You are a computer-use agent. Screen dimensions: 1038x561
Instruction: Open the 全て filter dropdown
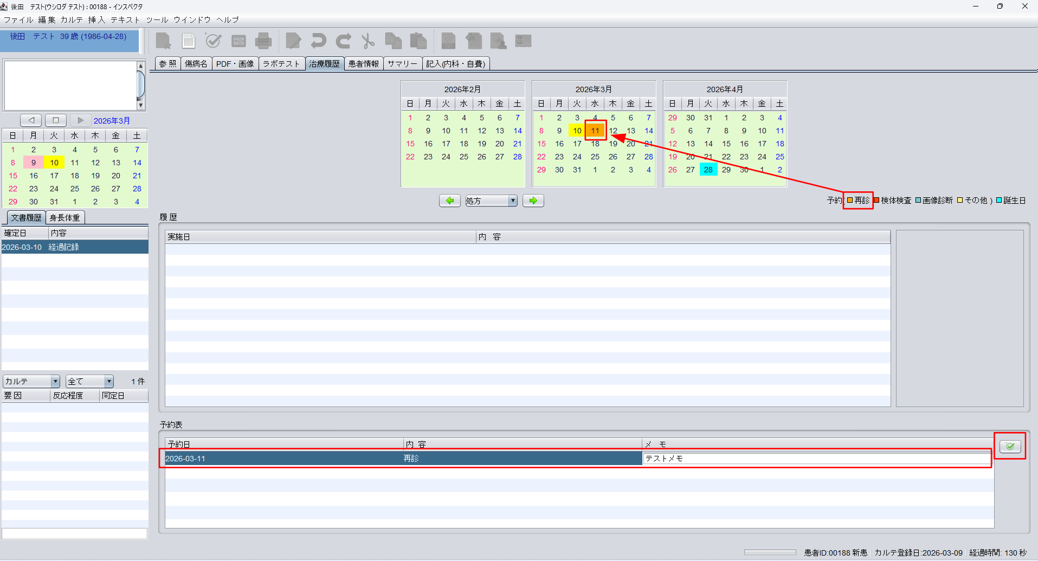pos(108,382)
